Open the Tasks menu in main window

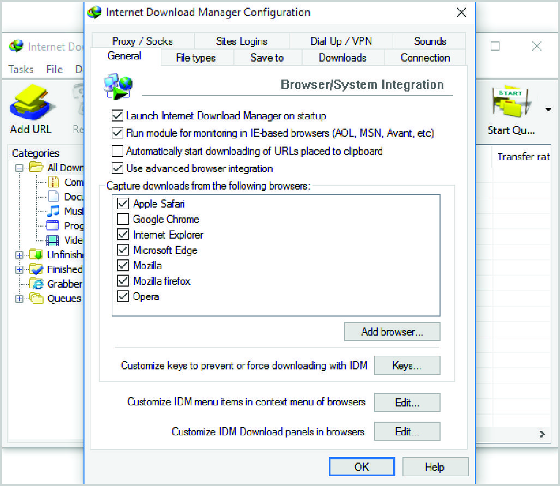click(21, 69)
